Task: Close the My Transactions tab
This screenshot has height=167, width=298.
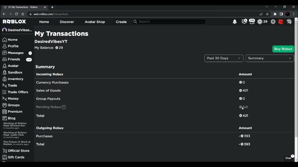Action: click(x=45, y=7)
